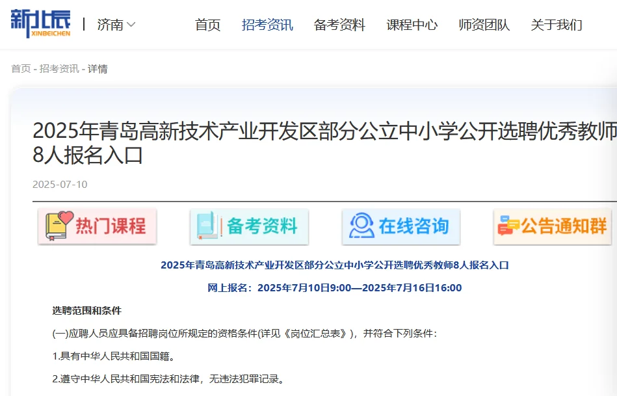Click the book with heart icon

pos(59,226)
